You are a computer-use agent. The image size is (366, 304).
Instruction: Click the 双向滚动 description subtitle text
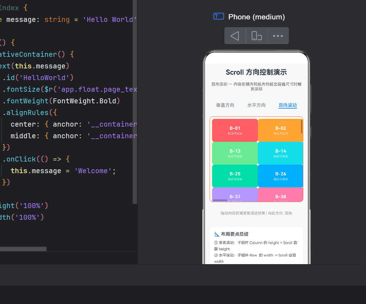click(x=256, y=86)
